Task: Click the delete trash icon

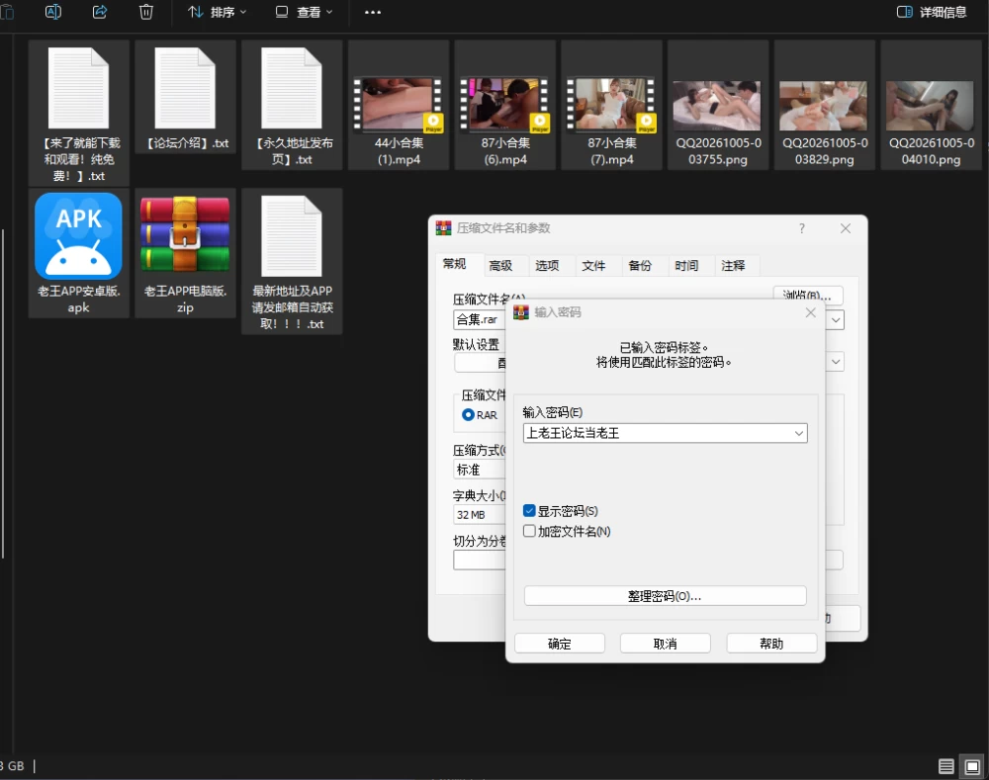Action: coord(145,12)
